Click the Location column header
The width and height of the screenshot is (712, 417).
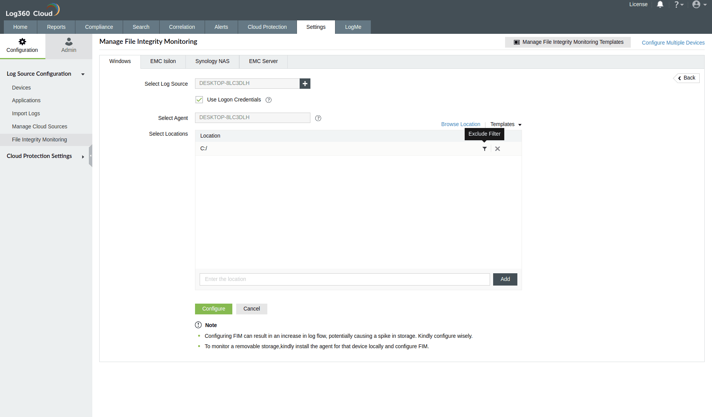210,136
